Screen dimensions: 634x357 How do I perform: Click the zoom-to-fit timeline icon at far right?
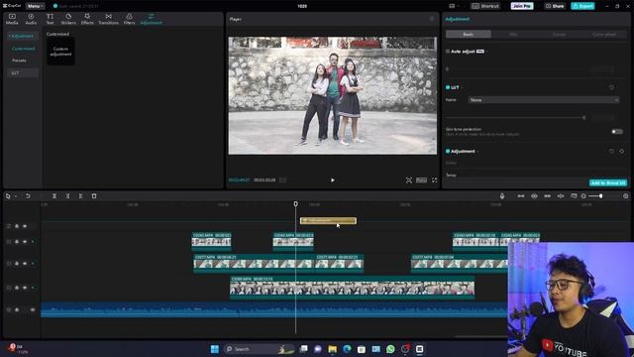pyautogui.click(x=625, y=196)
